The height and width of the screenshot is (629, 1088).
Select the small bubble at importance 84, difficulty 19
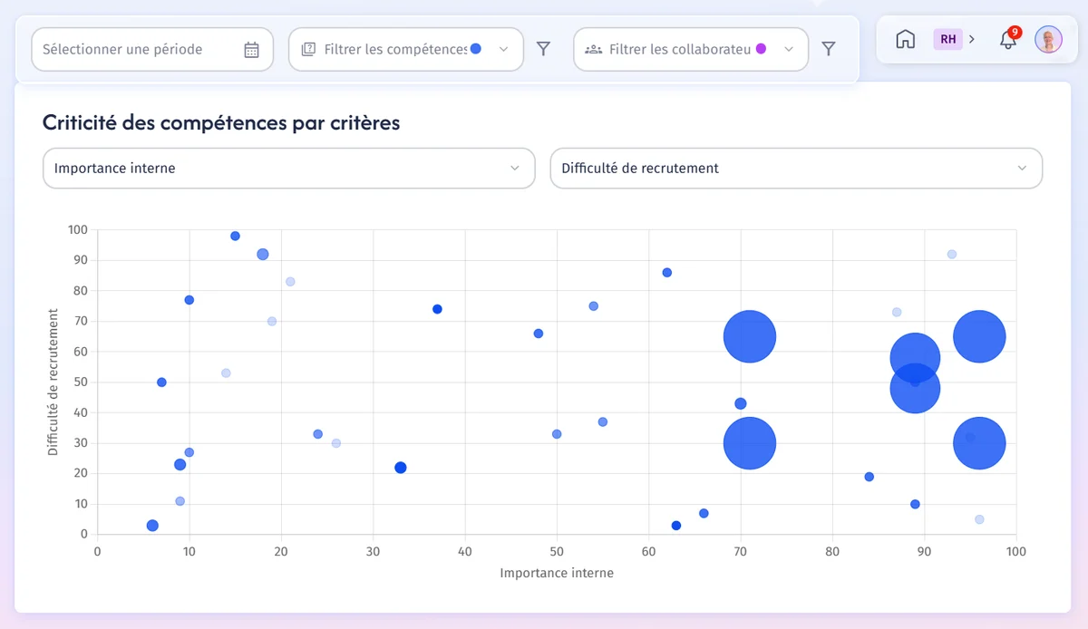(869, 477)
